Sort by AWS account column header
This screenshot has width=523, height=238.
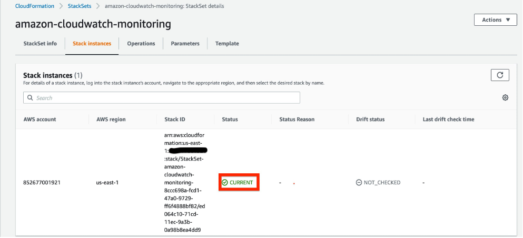click(40, 120)
